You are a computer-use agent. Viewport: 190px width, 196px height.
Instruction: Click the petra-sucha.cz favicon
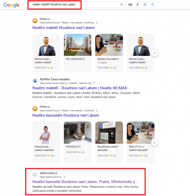pos(35,175)
